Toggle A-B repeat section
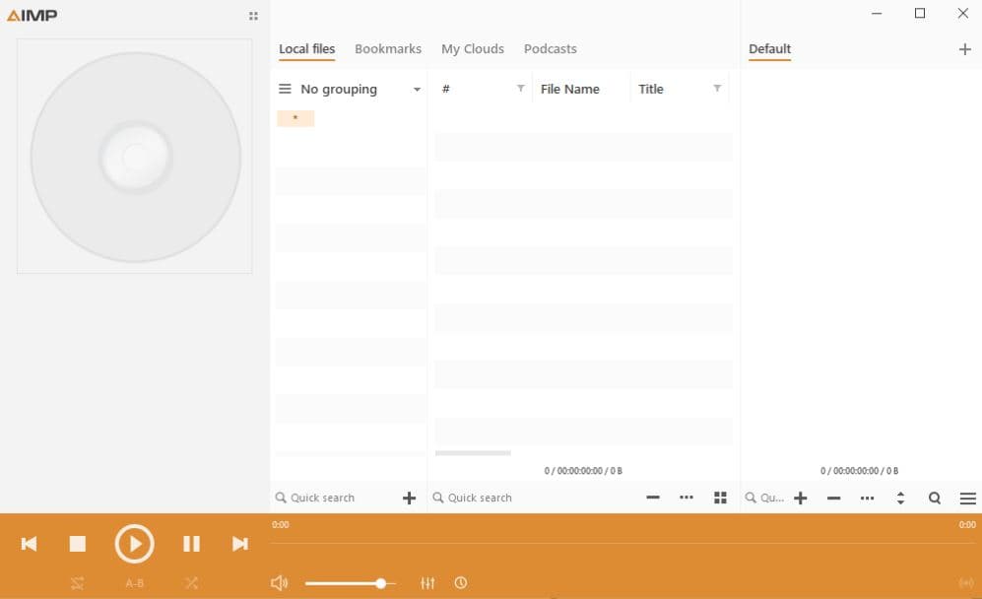982x599 pixels. pos(135,583)
